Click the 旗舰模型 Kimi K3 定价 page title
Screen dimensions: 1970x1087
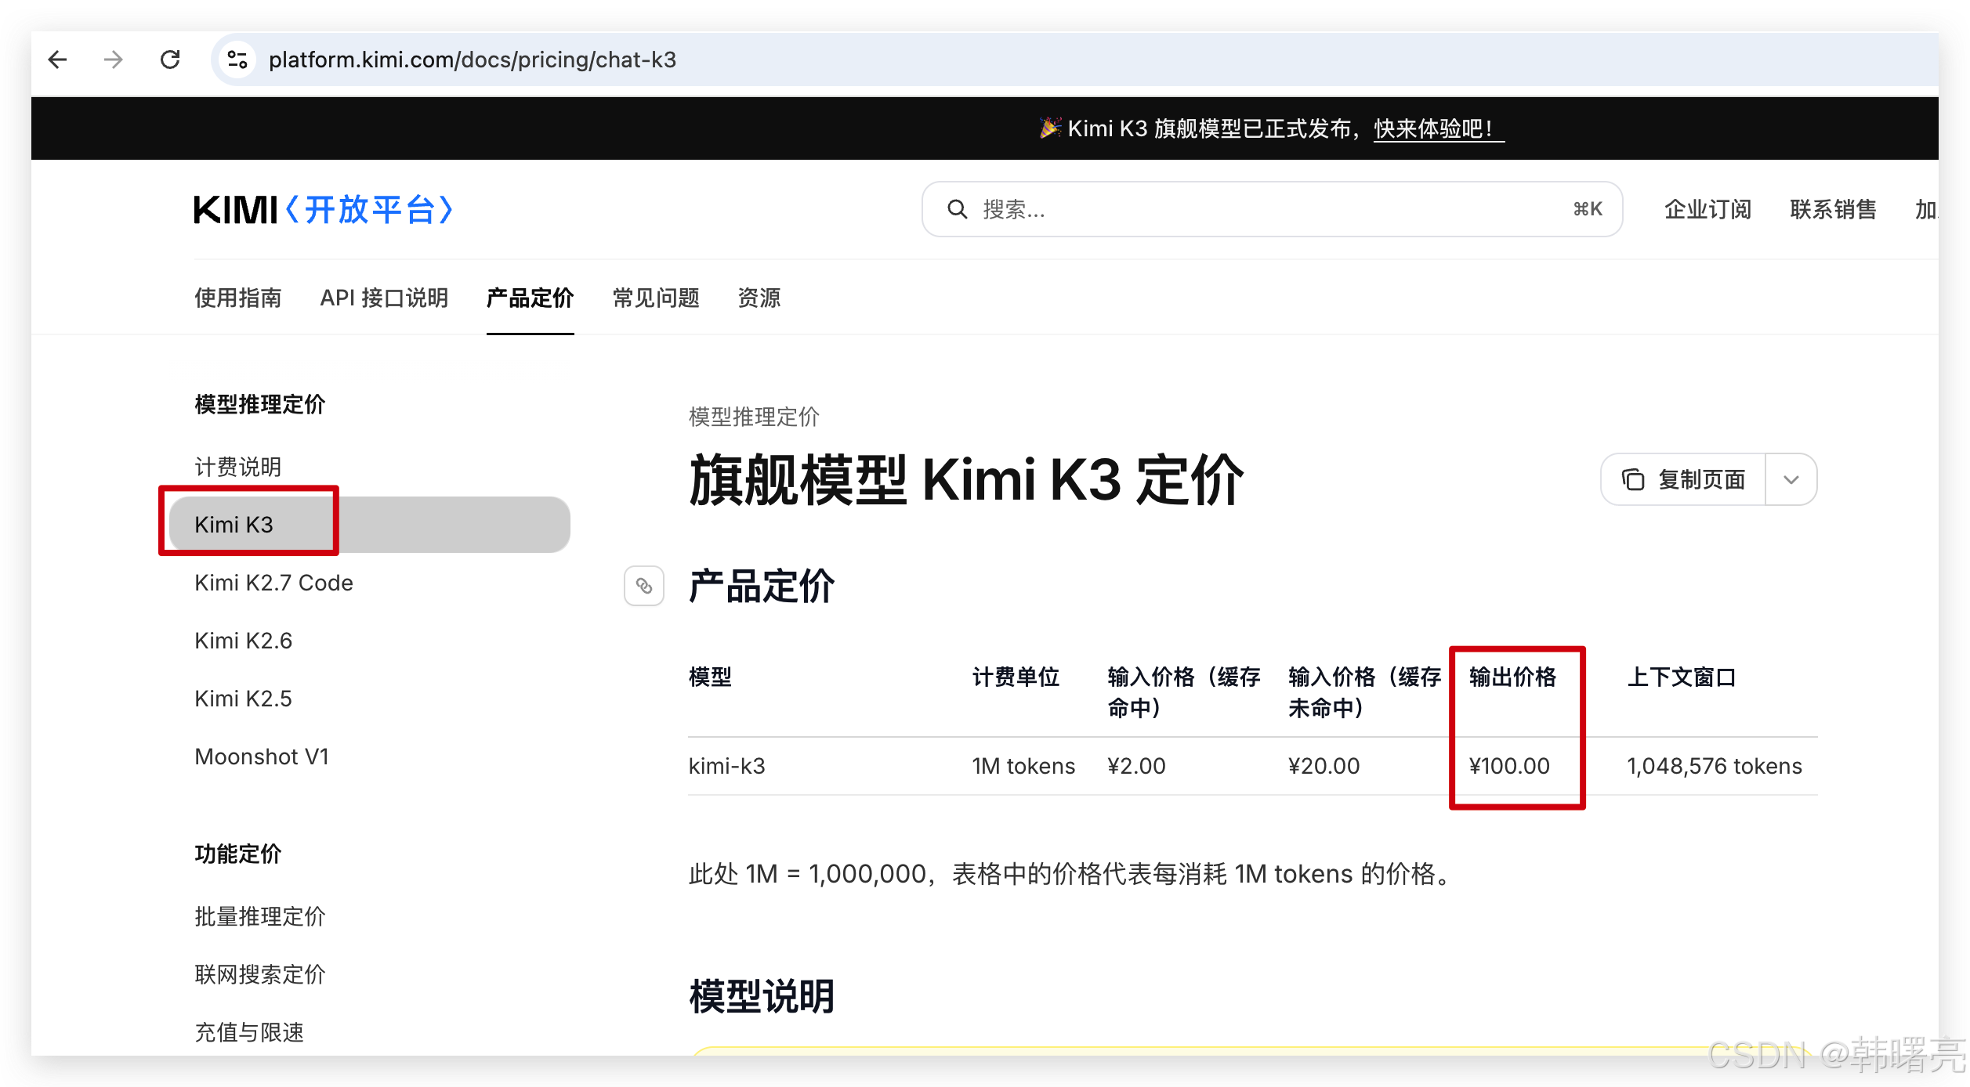(x=966, y=479)
